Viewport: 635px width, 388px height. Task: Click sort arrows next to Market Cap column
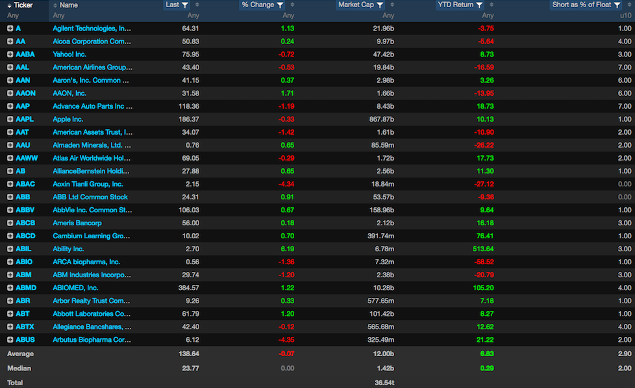point(392,5)
